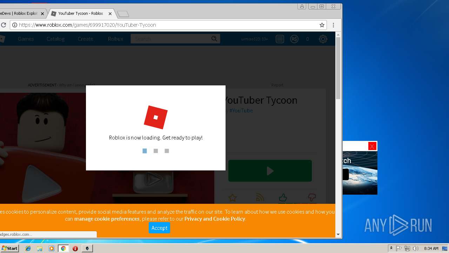Screen dimensions: 449x253
Task: Click the green Play button
Action: pos(270,171)
